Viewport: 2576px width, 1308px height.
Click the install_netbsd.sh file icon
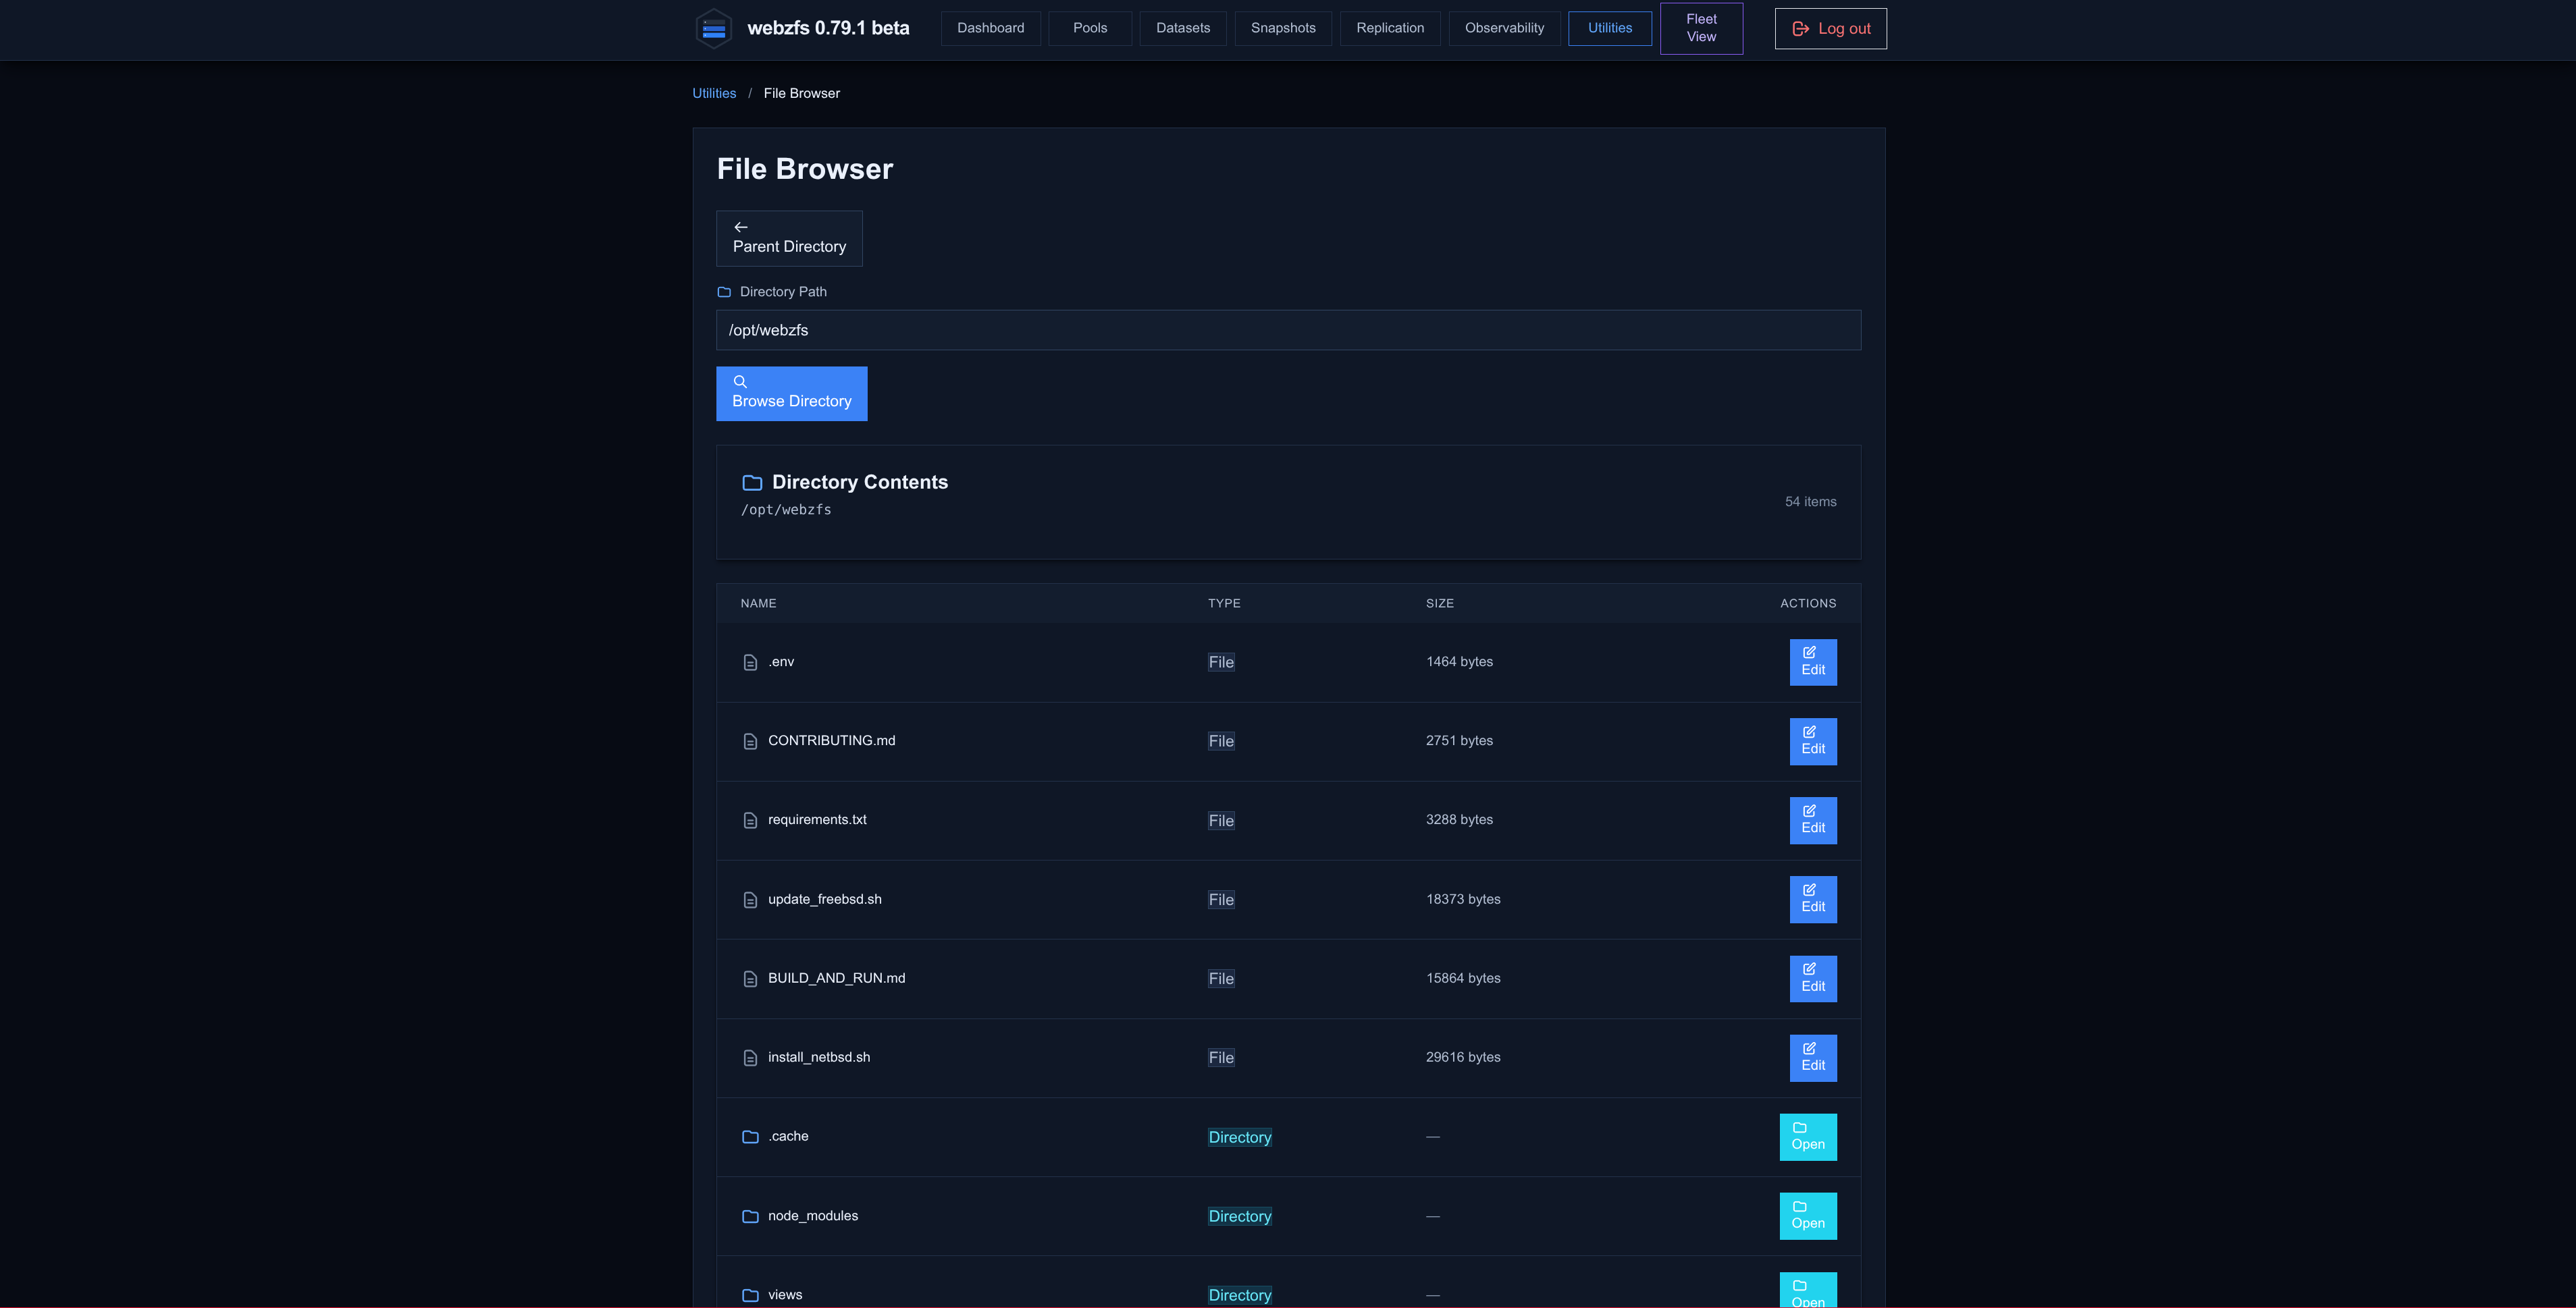pyautogui.click(x=750, y=1058)
